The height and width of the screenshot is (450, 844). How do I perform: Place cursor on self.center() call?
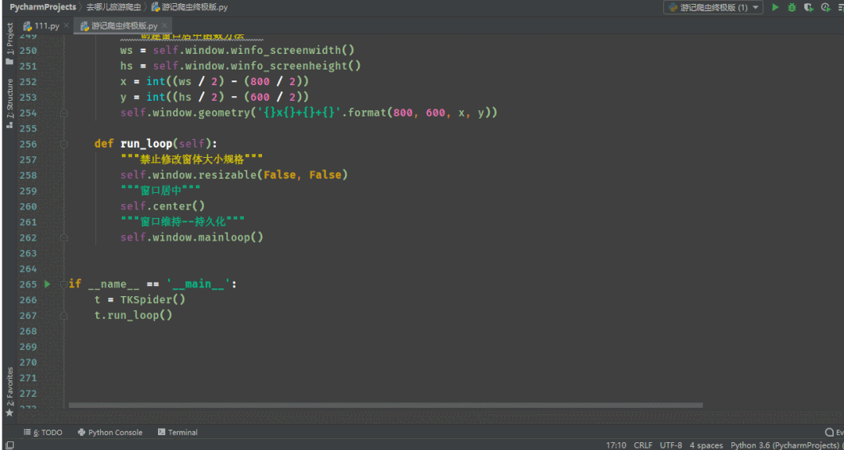click(163, 206)
